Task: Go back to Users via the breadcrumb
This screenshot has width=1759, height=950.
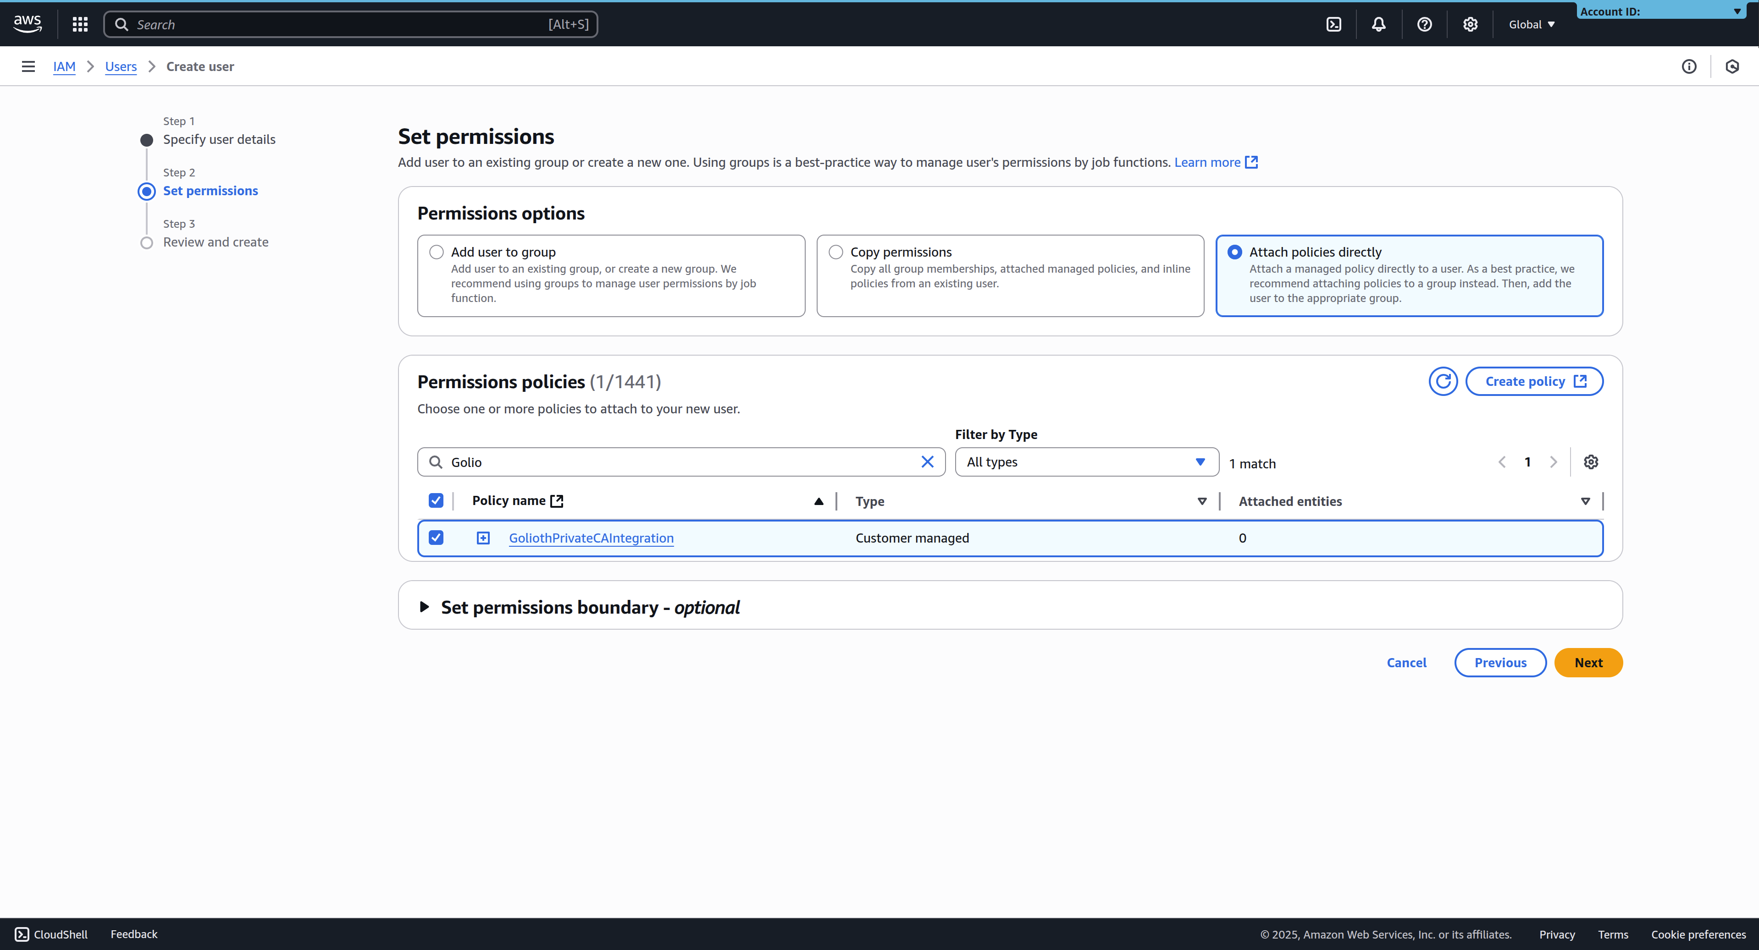Action: [x=121, y=66]
